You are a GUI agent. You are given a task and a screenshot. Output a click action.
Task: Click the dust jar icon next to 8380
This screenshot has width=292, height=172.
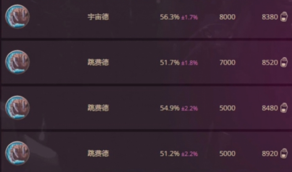284,17
